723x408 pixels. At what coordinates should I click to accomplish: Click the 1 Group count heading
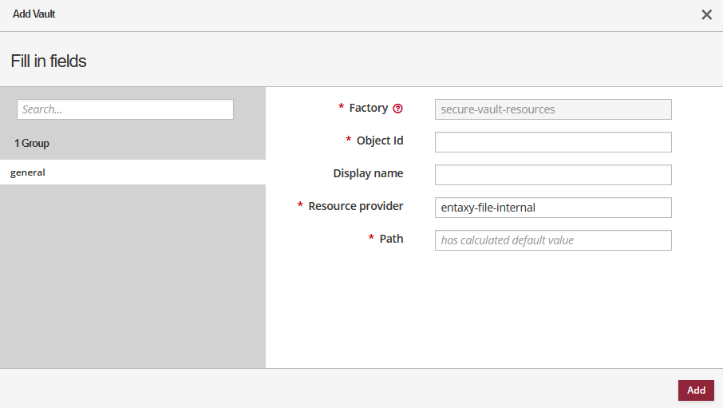[32, 144]
